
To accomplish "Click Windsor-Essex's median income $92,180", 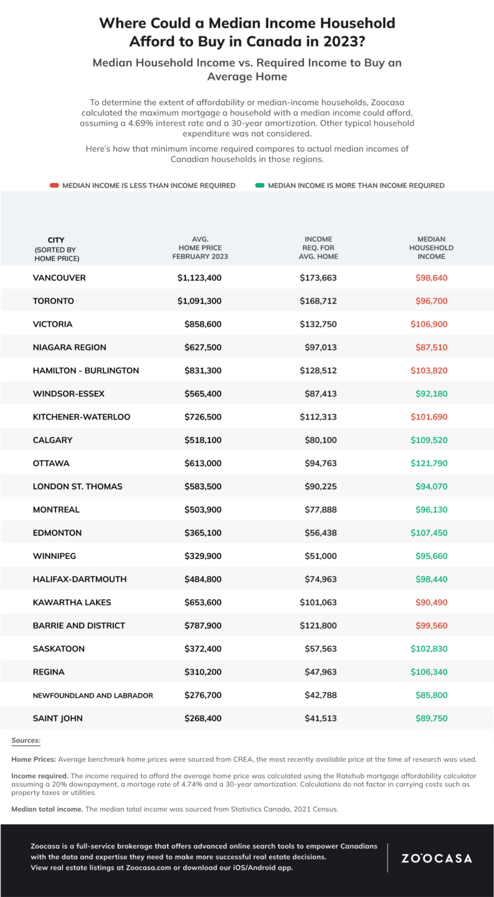I will click(x=432, y=394).
